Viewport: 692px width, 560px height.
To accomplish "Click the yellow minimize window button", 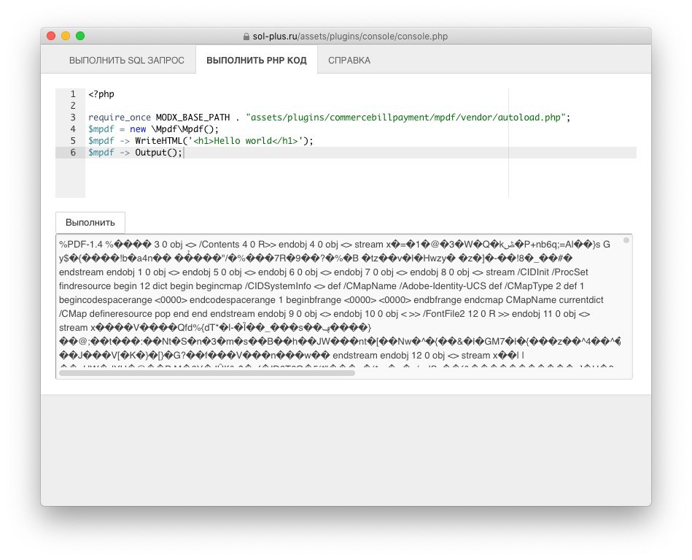I will tap(66, 36).
